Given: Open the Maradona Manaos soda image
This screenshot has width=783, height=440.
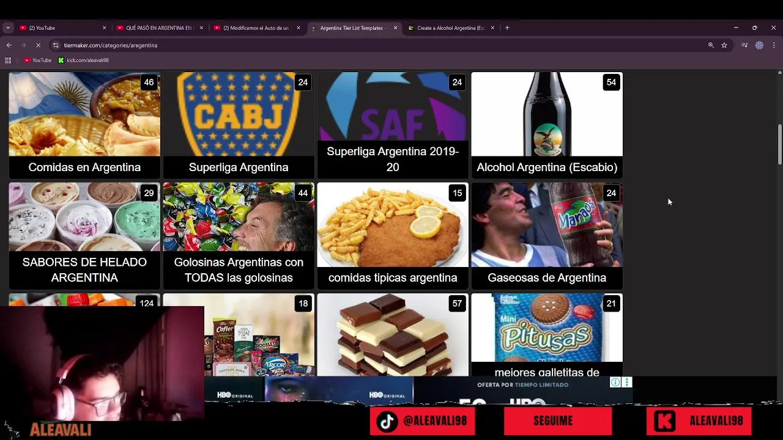Looking at the screenshot, I should (x=547, y=224).
